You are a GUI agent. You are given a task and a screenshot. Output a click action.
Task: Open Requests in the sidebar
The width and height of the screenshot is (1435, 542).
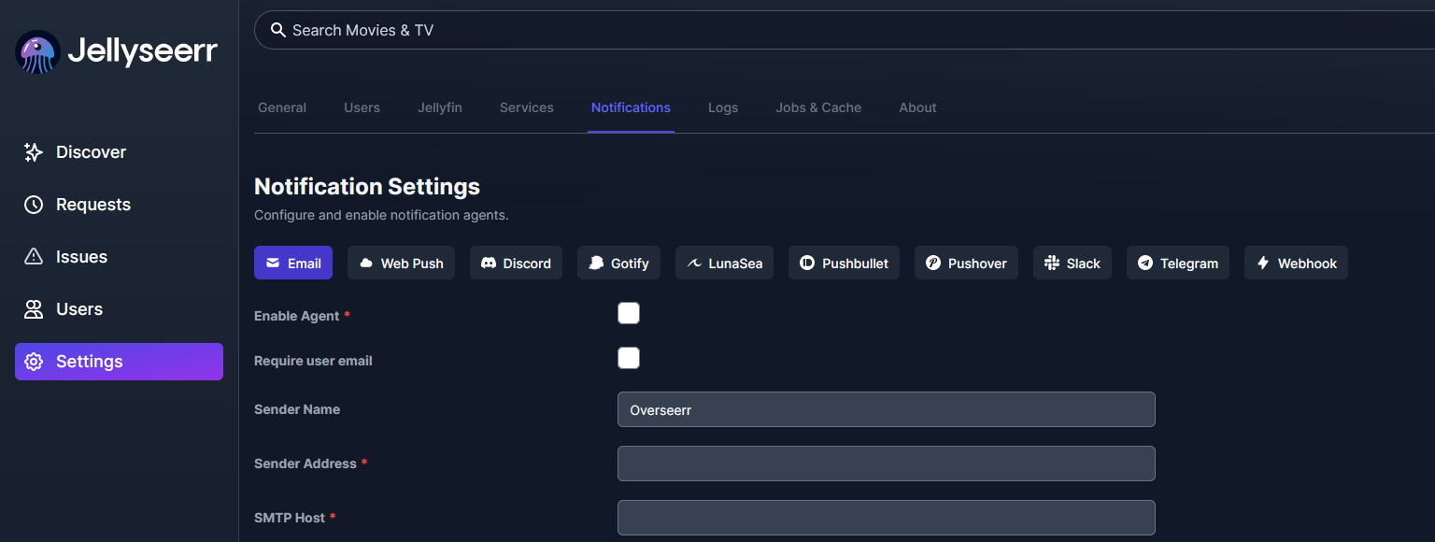click(119, 205)
